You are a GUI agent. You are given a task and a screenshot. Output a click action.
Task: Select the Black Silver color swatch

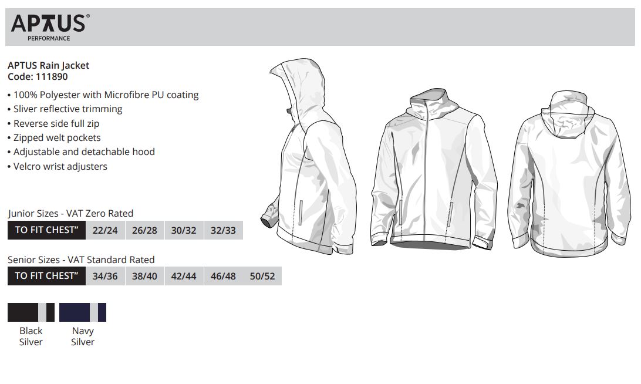[31, 312]
